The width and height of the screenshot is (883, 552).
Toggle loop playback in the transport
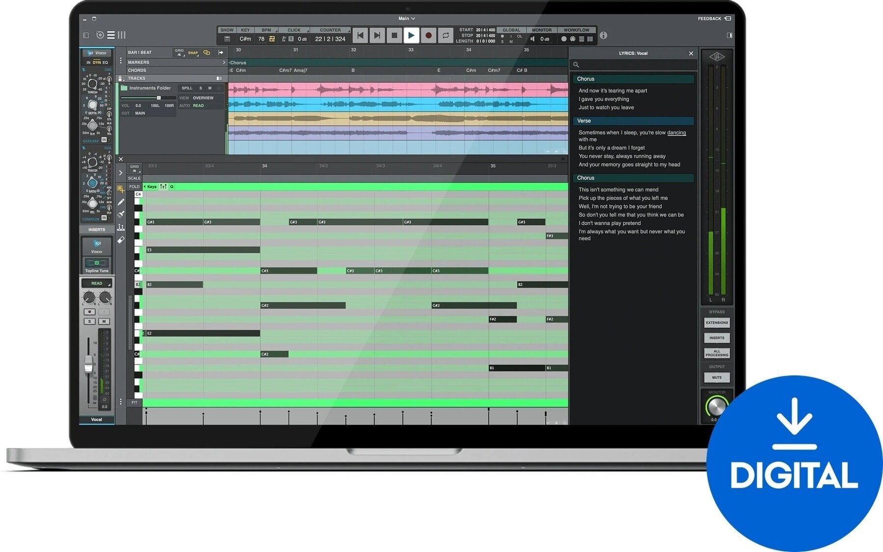click(x=445, y=35)
